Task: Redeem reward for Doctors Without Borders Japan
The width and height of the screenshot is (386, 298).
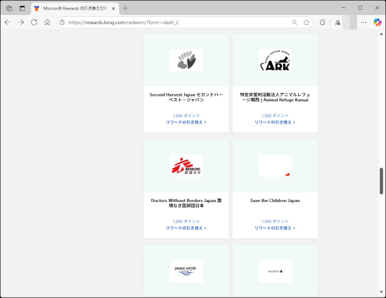Action: click(186, 228)
